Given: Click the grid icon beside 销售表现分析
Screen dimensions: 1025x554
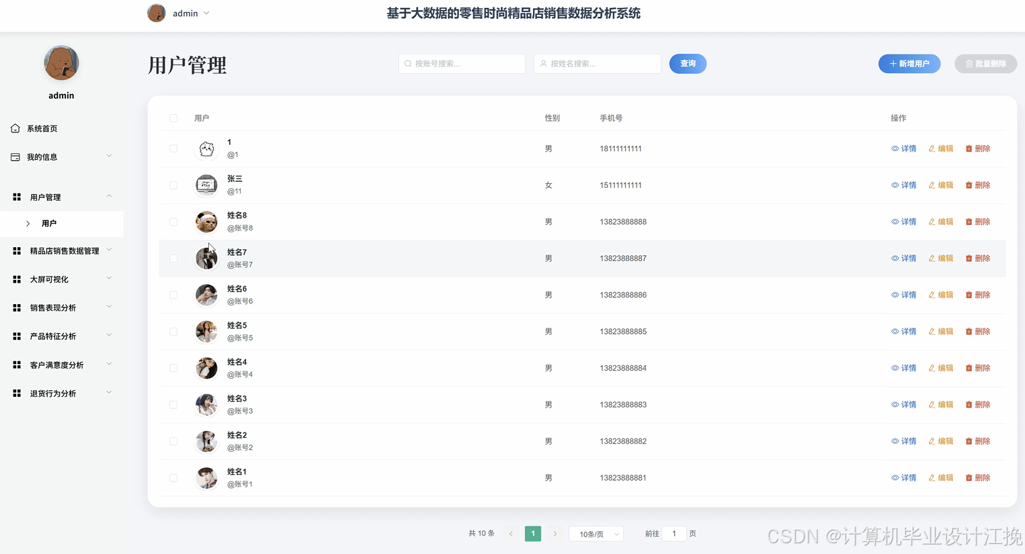Looking at the screenshot, I should 17,308.
